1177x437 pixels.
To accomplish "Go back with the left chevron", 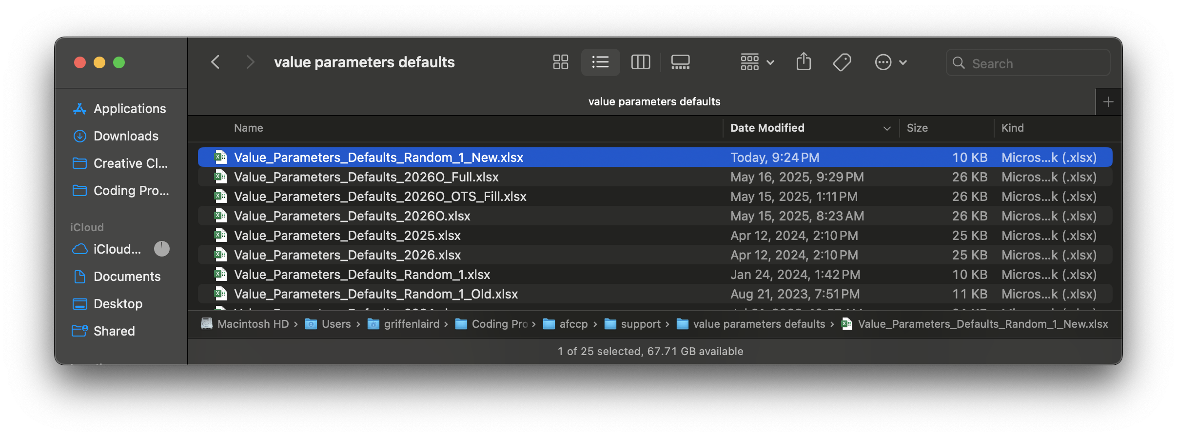I will 215,62.
